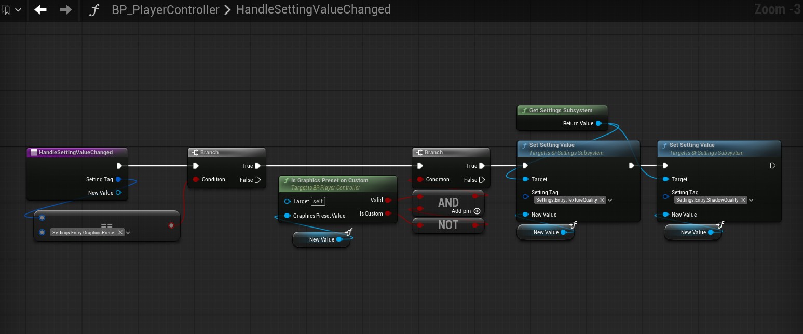Click True exec pin on the right Branch node

[x=482, y=166]
